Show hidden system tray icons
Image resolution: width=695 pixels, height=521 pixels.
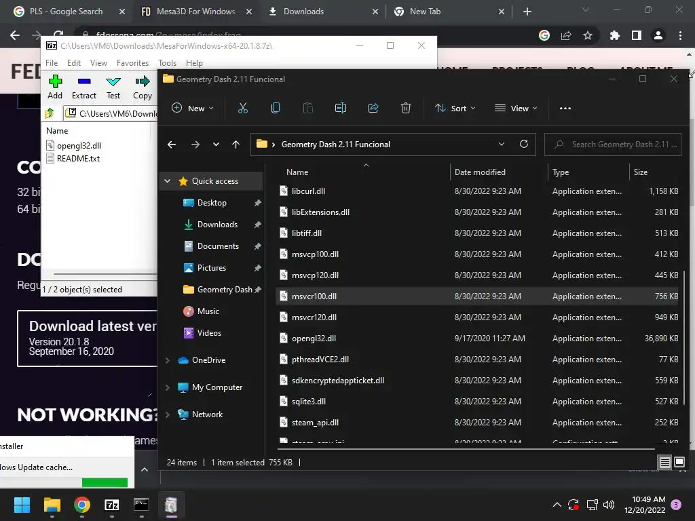pyautogui.click(x=557, y=505)
